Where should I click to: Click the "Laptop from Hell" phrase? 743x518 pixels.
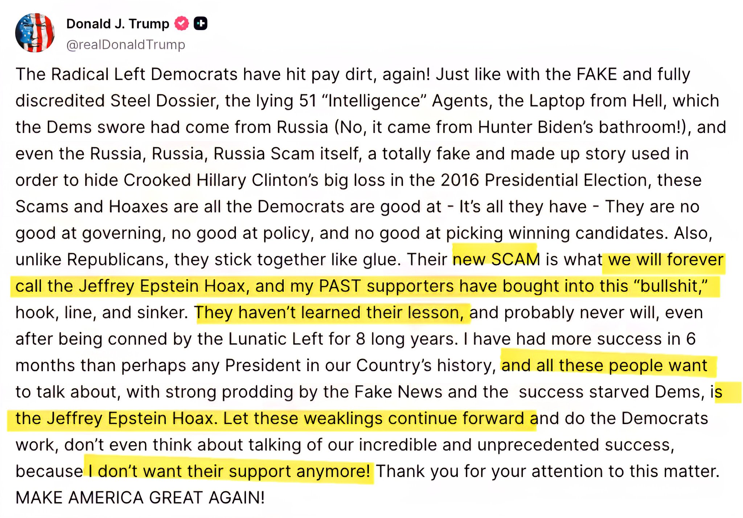[x=598, y=101]
